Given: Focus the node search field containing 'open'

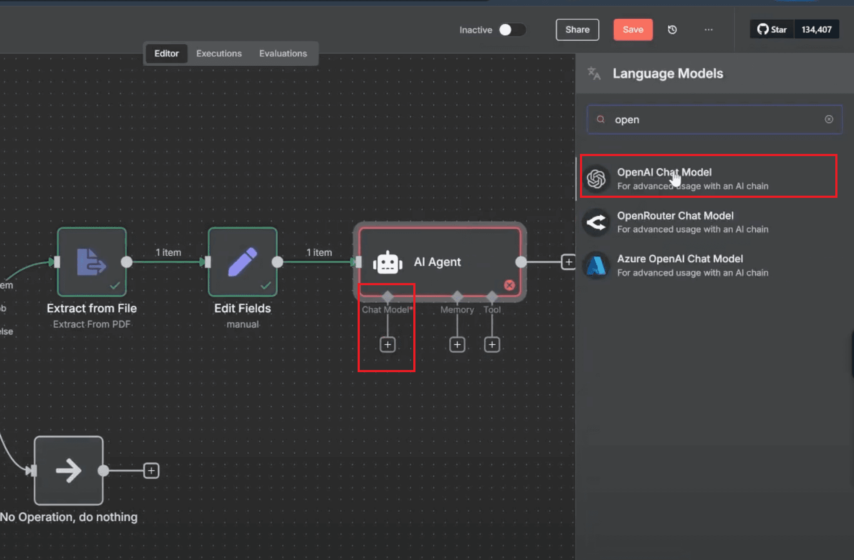Looking at the screenshot, I should pyautogui.click(x=714, y=120).
